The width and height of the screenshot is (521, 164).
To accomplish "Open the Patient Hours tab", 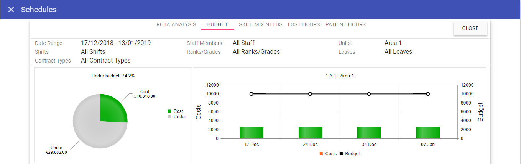I will [x=345, y=24].
